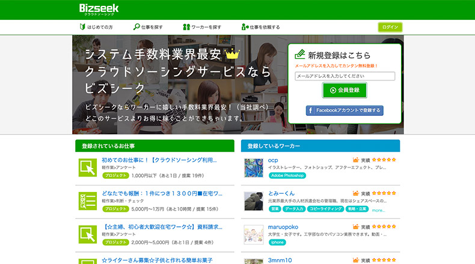Click the crown 実績 icon in ocp row

coord(355,160)
